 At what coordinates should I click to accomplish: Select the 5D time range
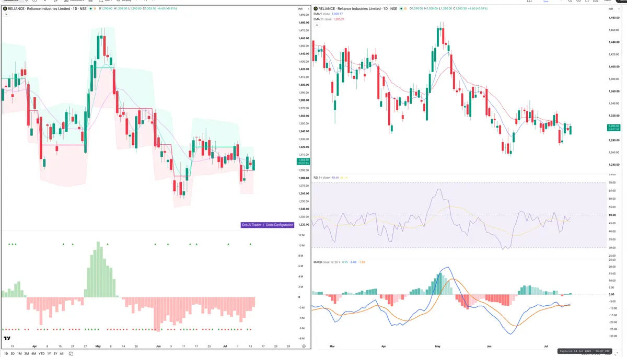coord(13,354)
